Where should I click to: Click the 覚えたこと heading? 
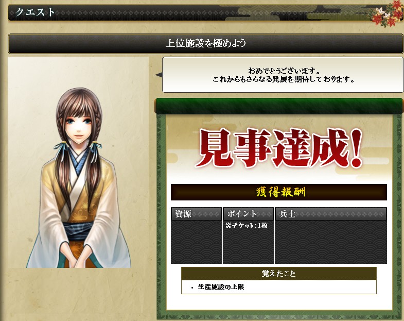pyautogui.click(x=279, y=274)
